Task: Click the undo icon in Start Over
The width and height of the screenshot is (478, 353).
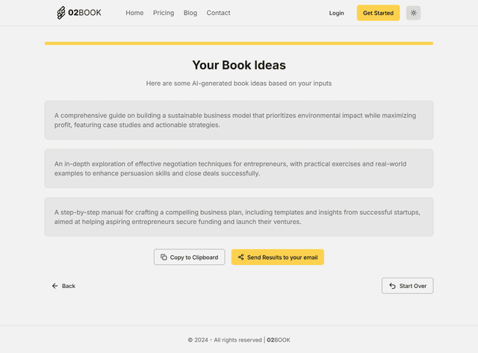Action: pyautogui.click(x=393, y=286)
